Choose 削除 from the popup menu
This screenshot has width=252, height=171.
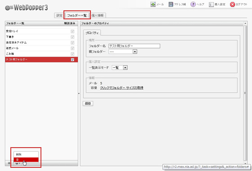pos(26,154)
